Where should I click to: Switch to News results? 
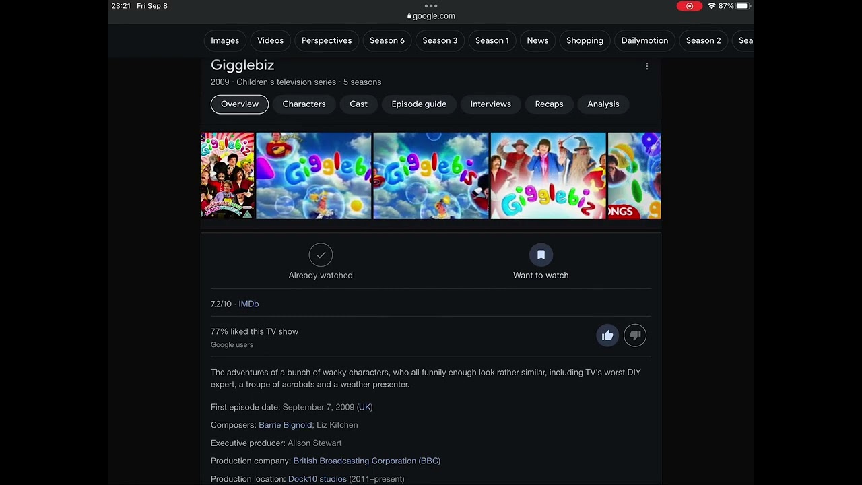click(x=537, y=40)
